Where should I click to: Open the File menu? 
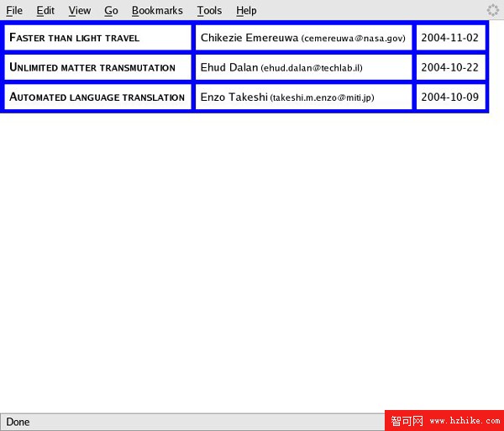click(14, 11)
